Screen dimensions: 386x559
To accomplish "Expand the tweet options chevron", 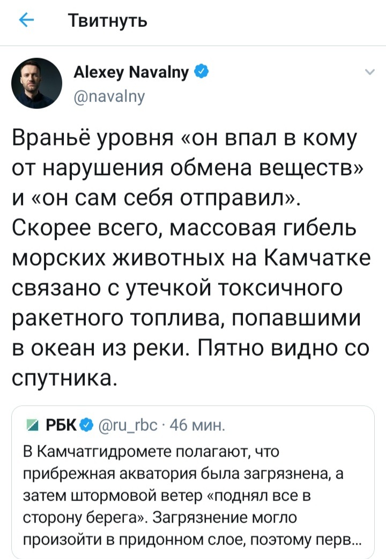I will pyautogui.click(x=369, y=72).
